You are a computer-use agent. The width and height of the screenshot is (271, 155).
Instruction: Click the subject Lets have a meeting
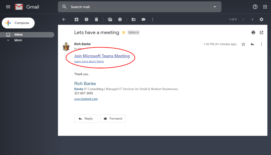pyautogui.click(x=97, y=32)
